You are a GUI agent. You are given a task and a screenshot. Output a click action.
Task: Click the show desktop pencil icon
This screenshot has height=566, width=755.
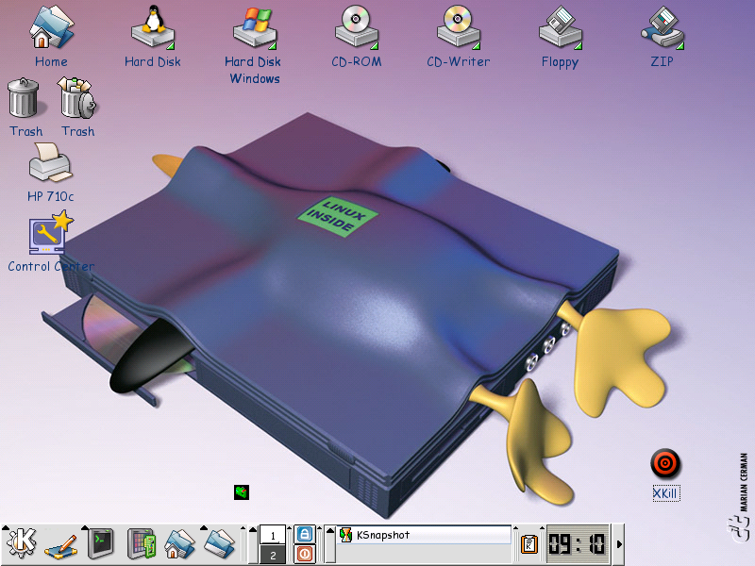pos(61,546)
